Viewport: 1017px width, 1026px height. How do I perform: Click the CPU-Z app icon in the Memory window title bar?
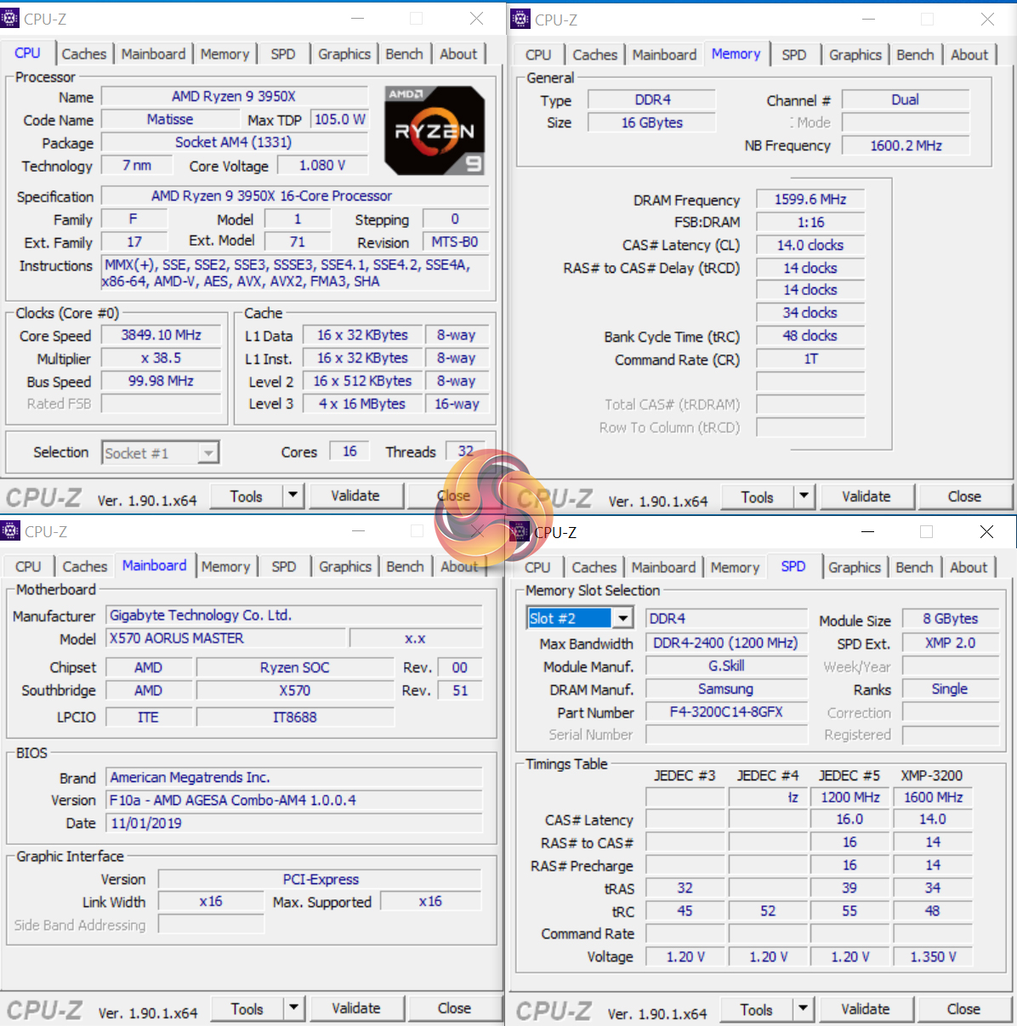(x=520, y=19)
